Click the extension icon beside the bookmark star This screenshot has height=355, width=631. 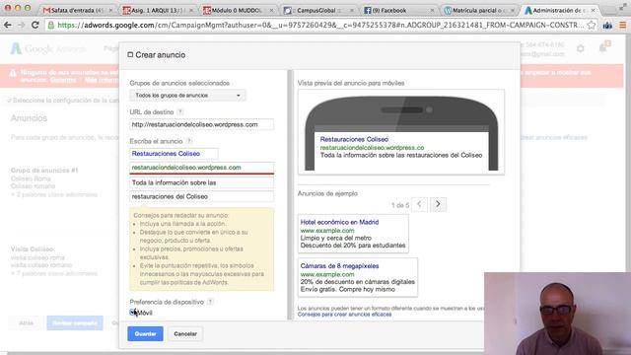point(607,25)
